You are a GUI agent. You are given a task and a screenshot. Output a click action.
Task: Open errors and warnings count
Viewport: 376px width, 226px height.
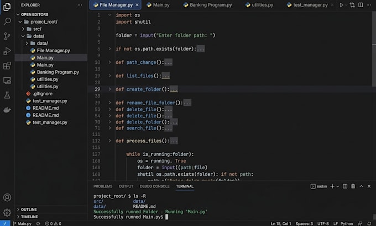coord(53,224)
